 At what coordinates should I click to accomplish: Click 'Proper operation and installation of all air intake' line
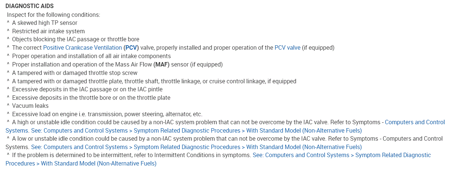point(91,56)
